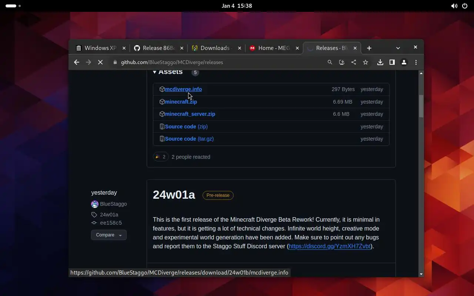Viewport: 474px width, 296px height.
Task: Click the party popper reaction button
Action: click(x=161, y=157)
